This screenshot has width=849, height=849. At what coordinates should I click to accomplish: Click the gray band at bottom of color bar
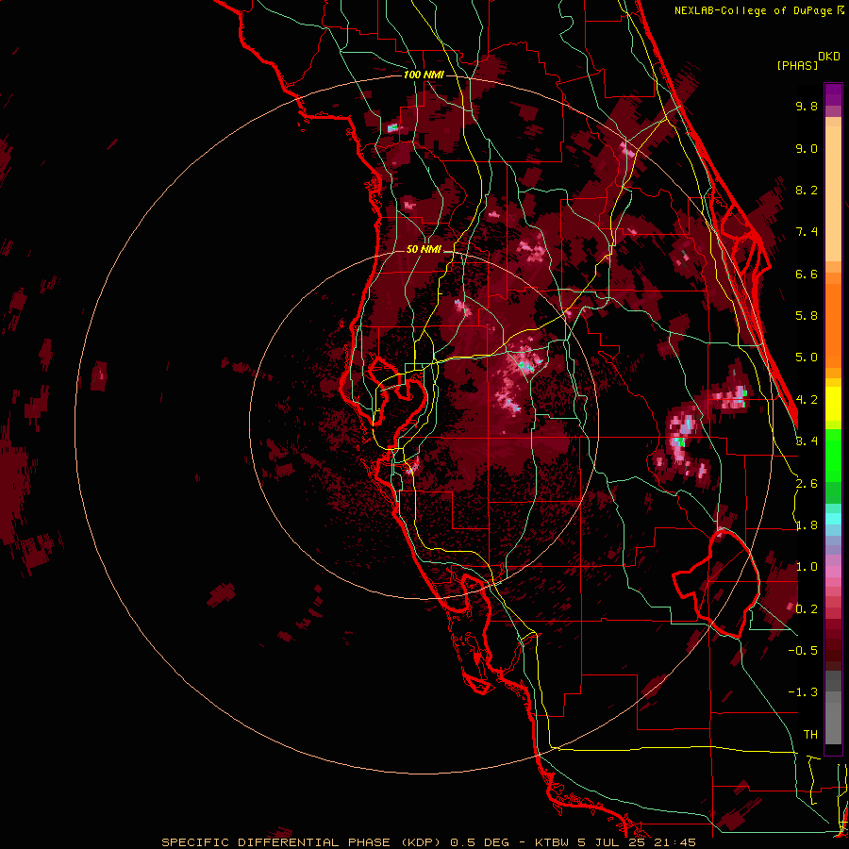pyautogui.click(x=833, y=709)
